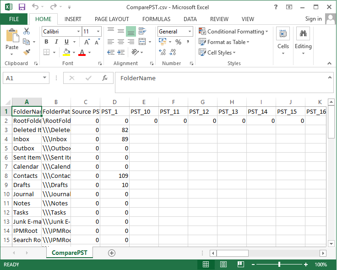Switch to Normal view in status bar

(x=206, y=264)
